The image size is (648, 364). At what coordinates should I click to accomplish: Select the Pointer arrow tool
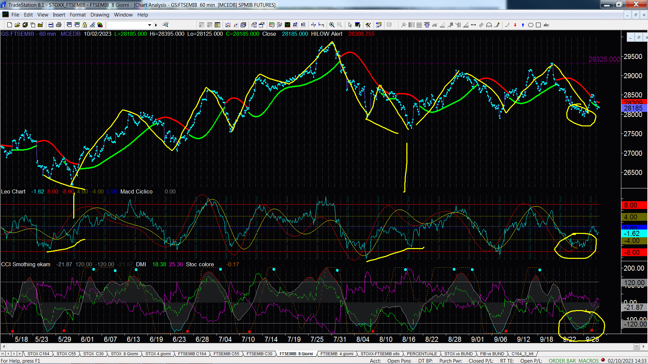[x=350, y=25]
